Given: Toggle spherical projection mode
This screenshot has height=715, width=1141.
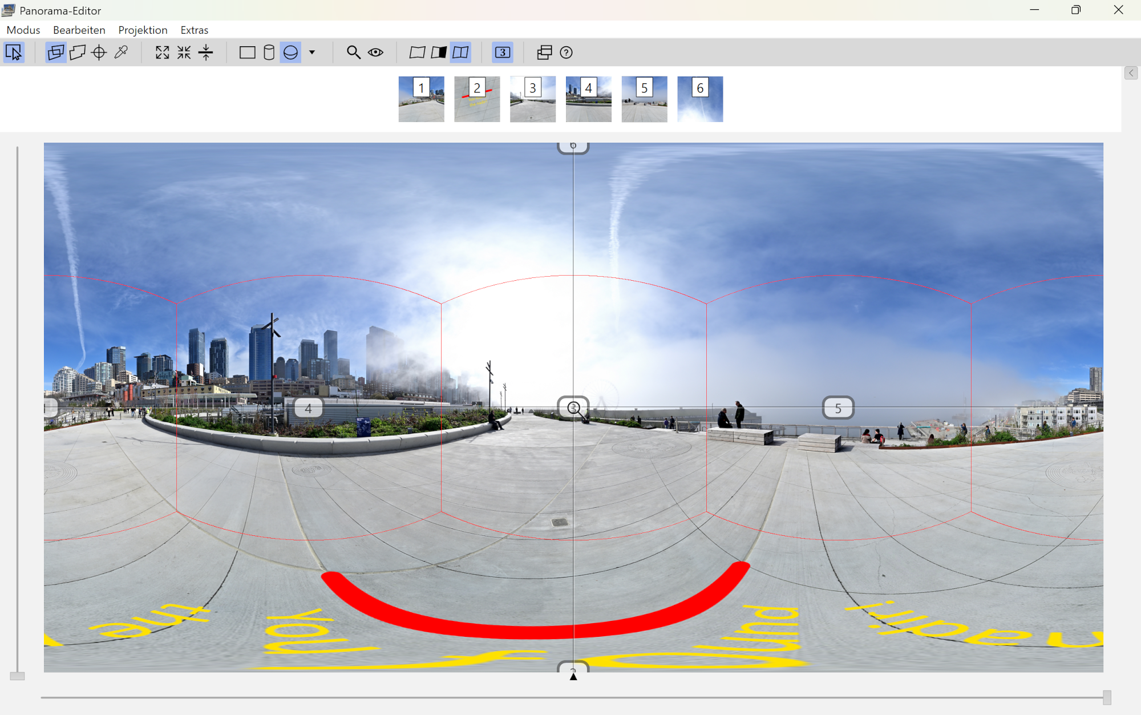Looking at the screenshot, I should [x=291, y=52].
